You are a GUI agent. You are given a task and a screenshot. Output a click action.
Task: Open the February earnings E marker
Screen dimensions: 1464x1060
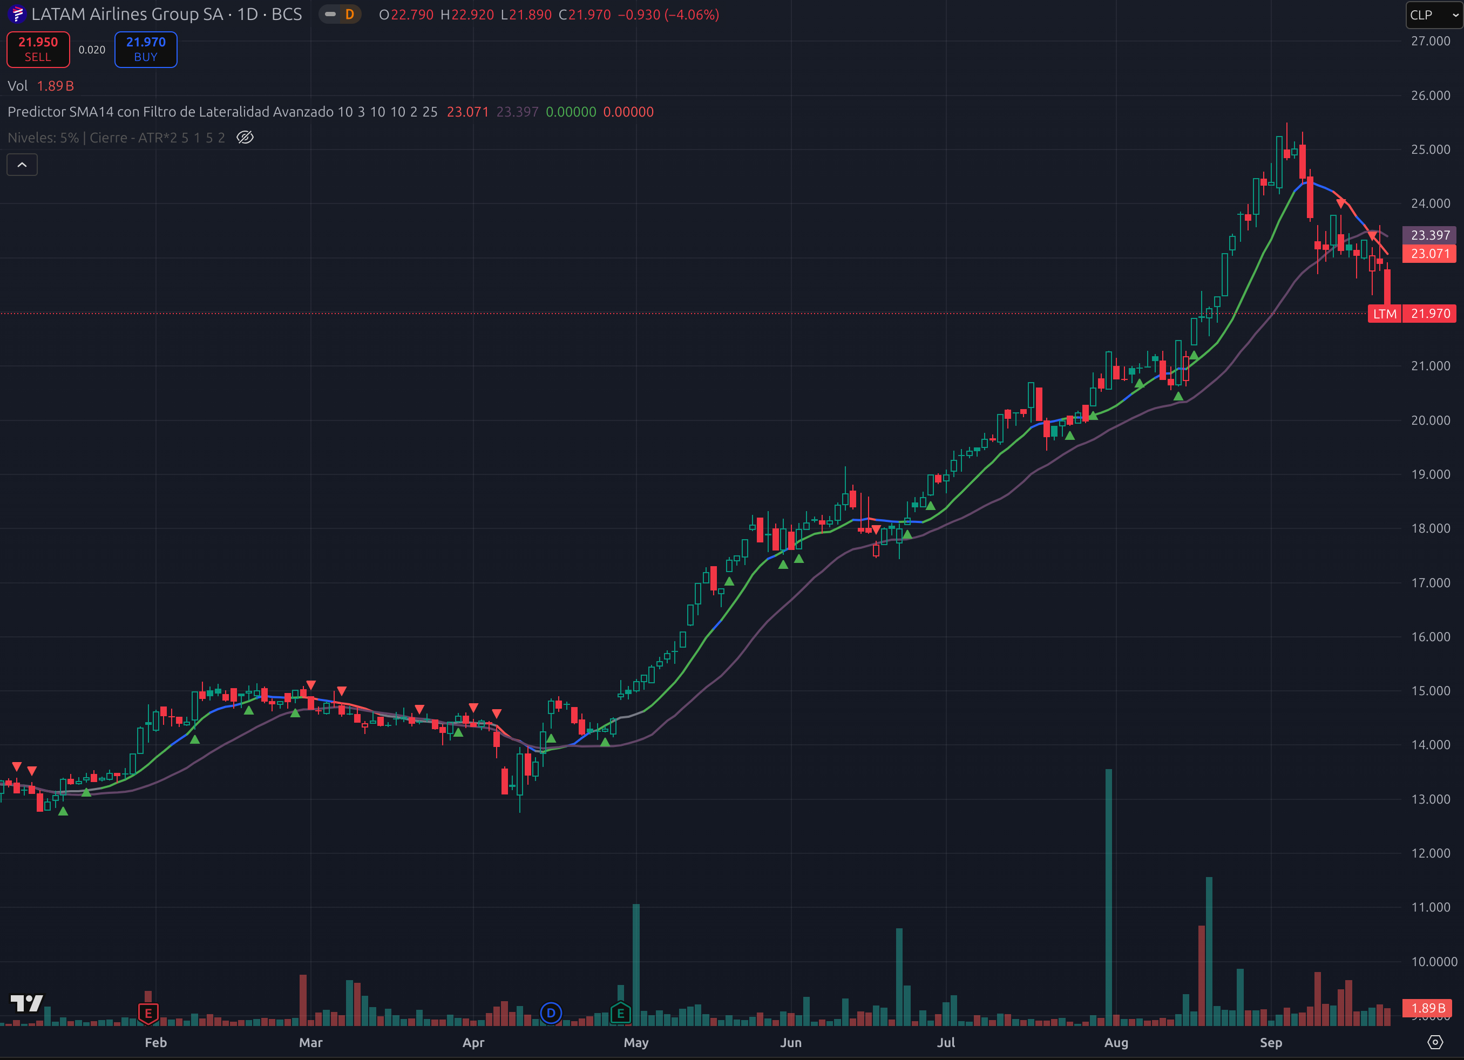[x=148, y=1013]
